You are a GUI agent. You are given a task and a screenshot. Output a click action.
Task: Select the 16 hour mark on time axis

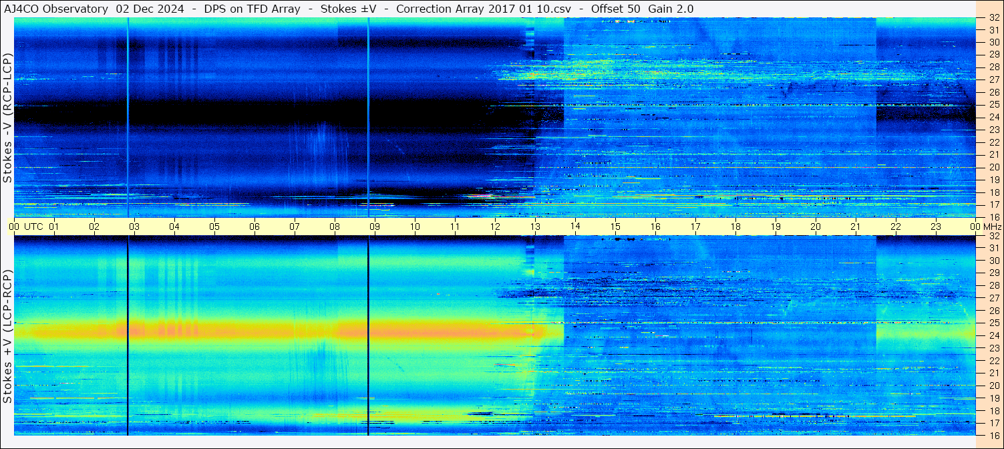click(x=655, y=227)
